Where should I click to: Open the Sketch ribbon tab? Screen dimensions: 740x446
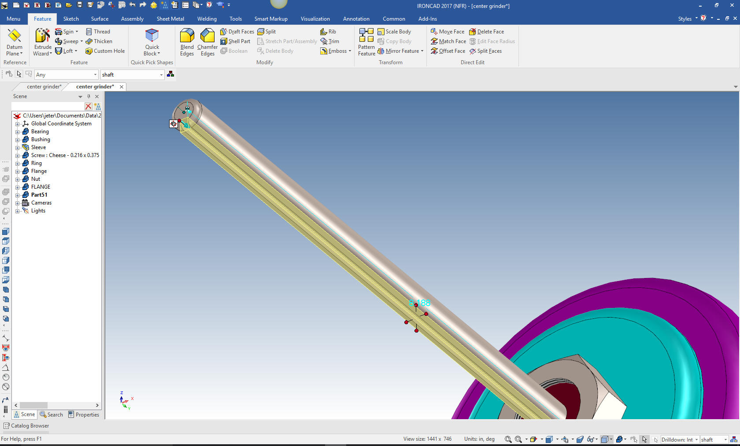click(x=71, y=19)
